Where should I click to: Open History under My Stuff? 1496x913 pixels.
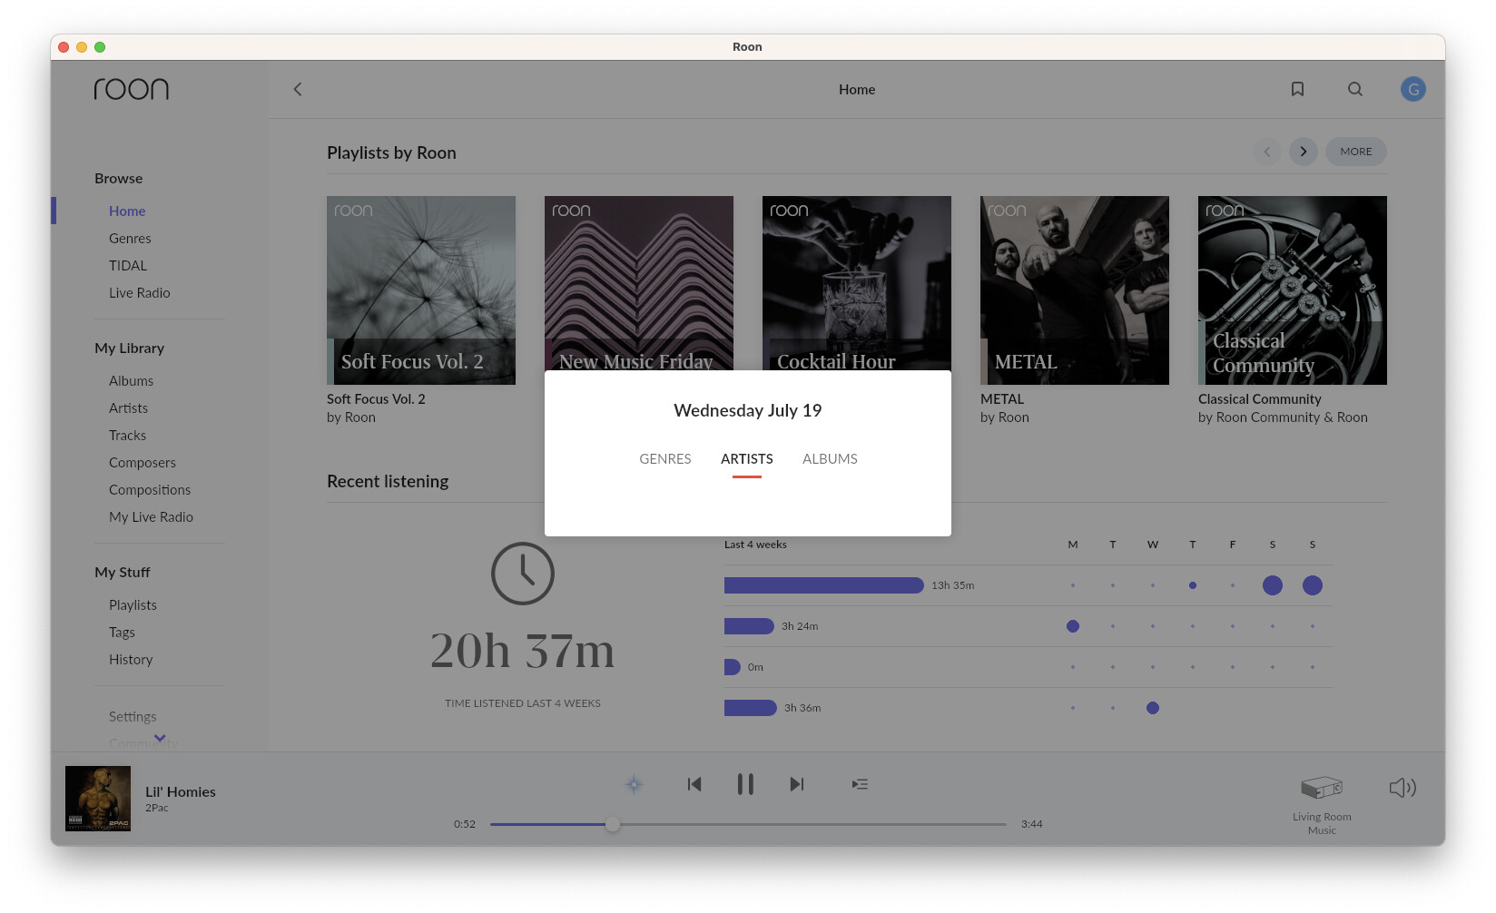[131, 659]
